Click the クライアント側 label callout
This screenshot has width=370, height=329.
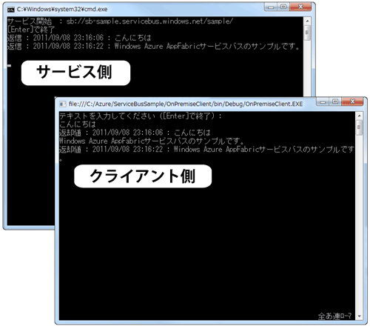pos(143,176)
